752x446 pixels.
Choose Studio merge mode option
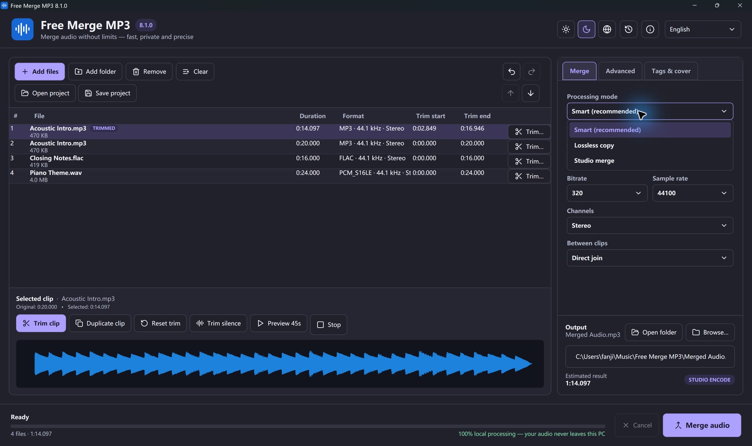(650, 160)
